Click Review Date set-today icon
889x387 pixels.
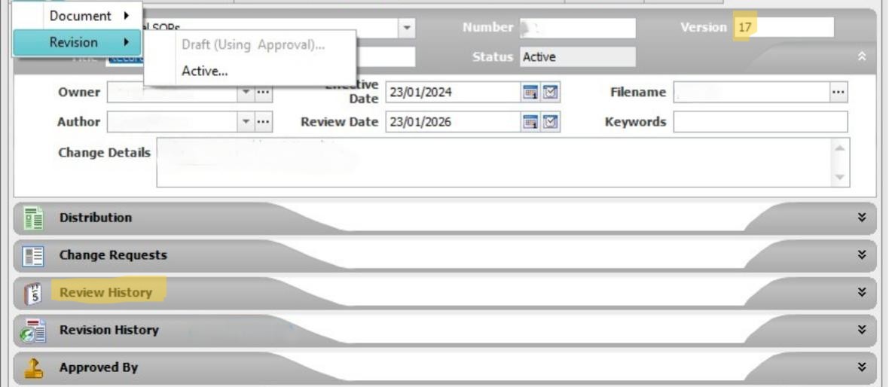pos(550,121)
